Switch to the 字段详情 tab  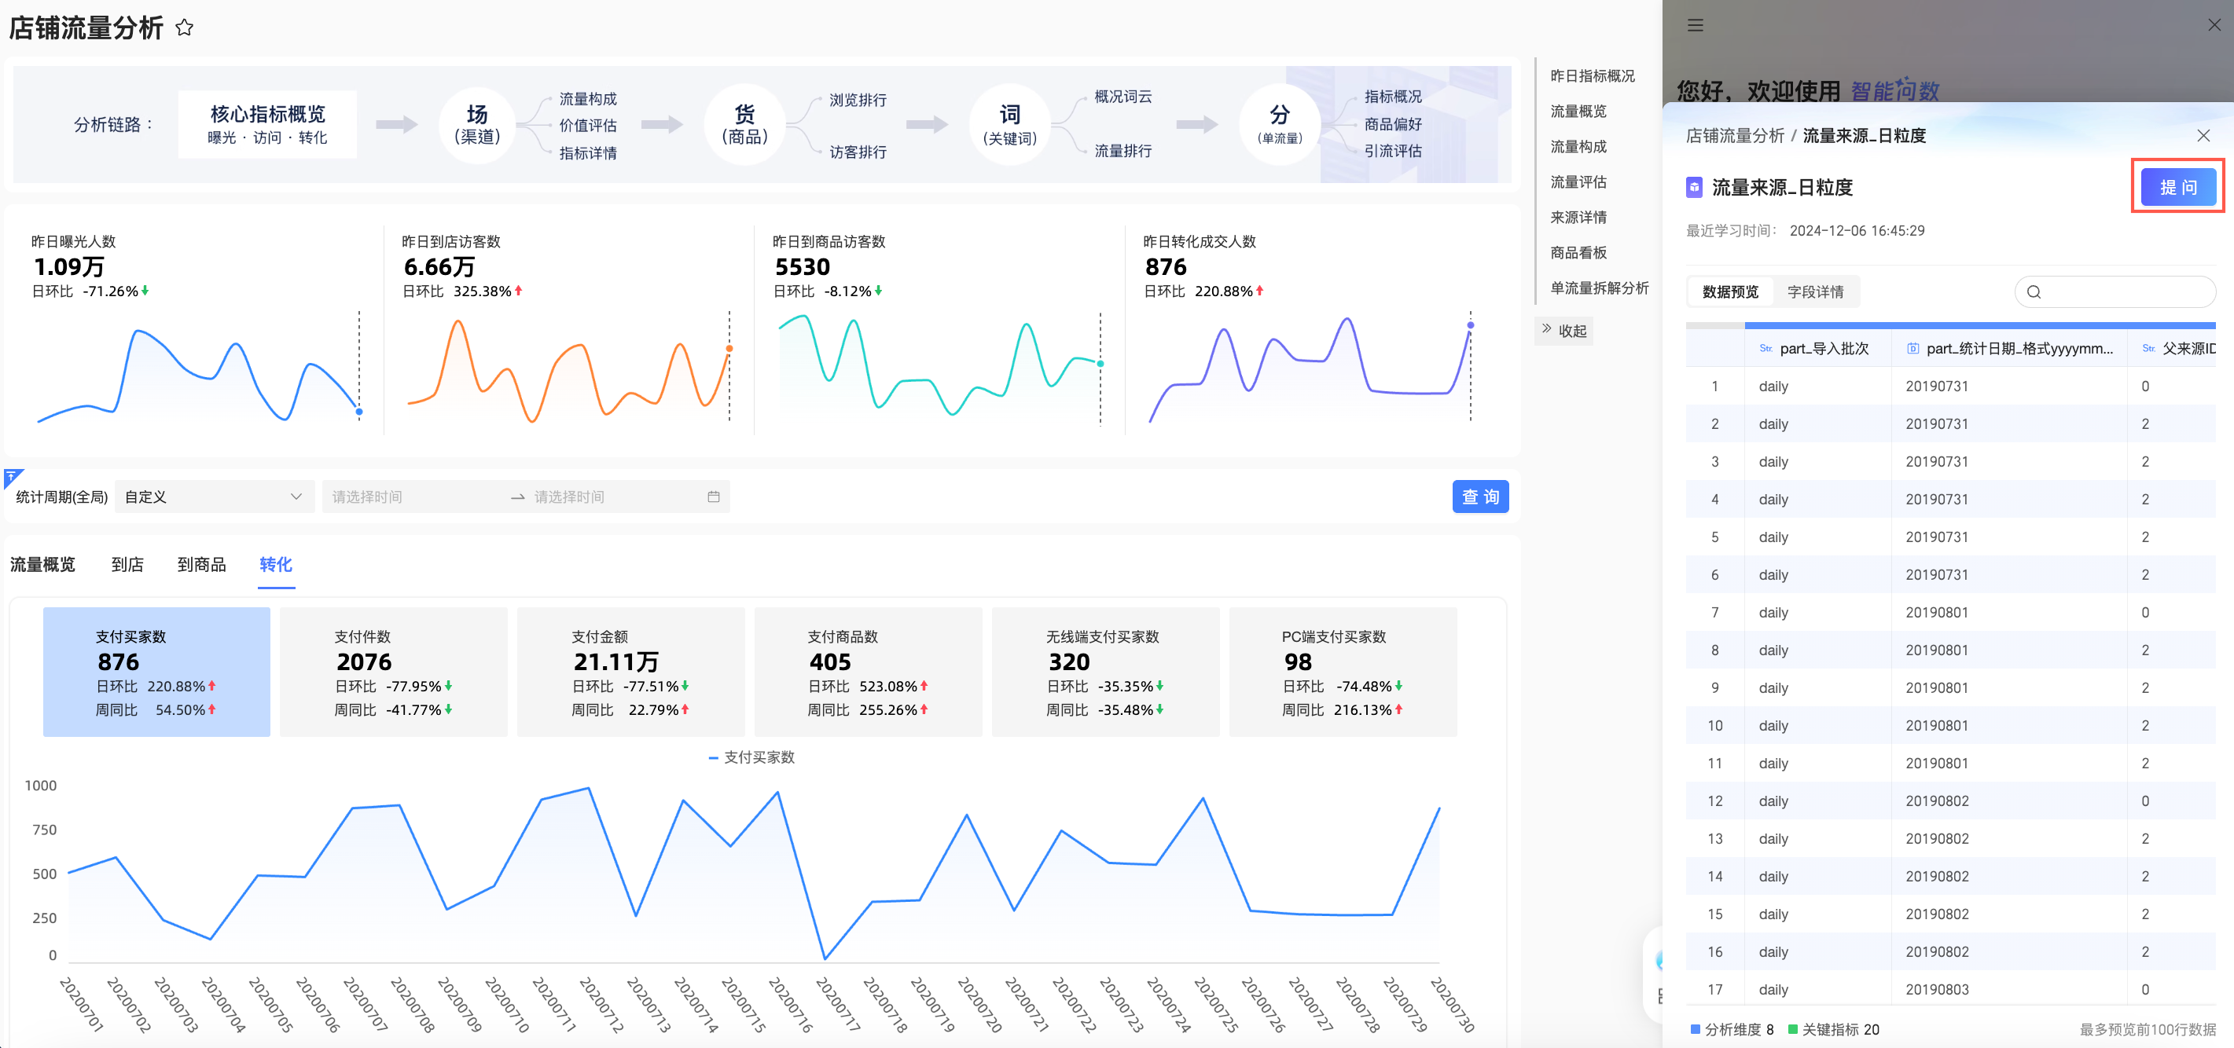tap(1815, 292)
